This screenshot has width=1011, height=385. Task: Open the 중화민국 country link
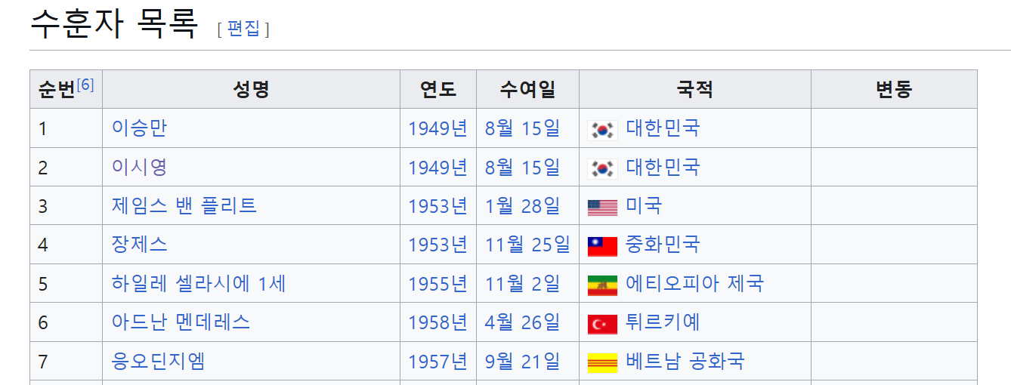tap(663, 245)
